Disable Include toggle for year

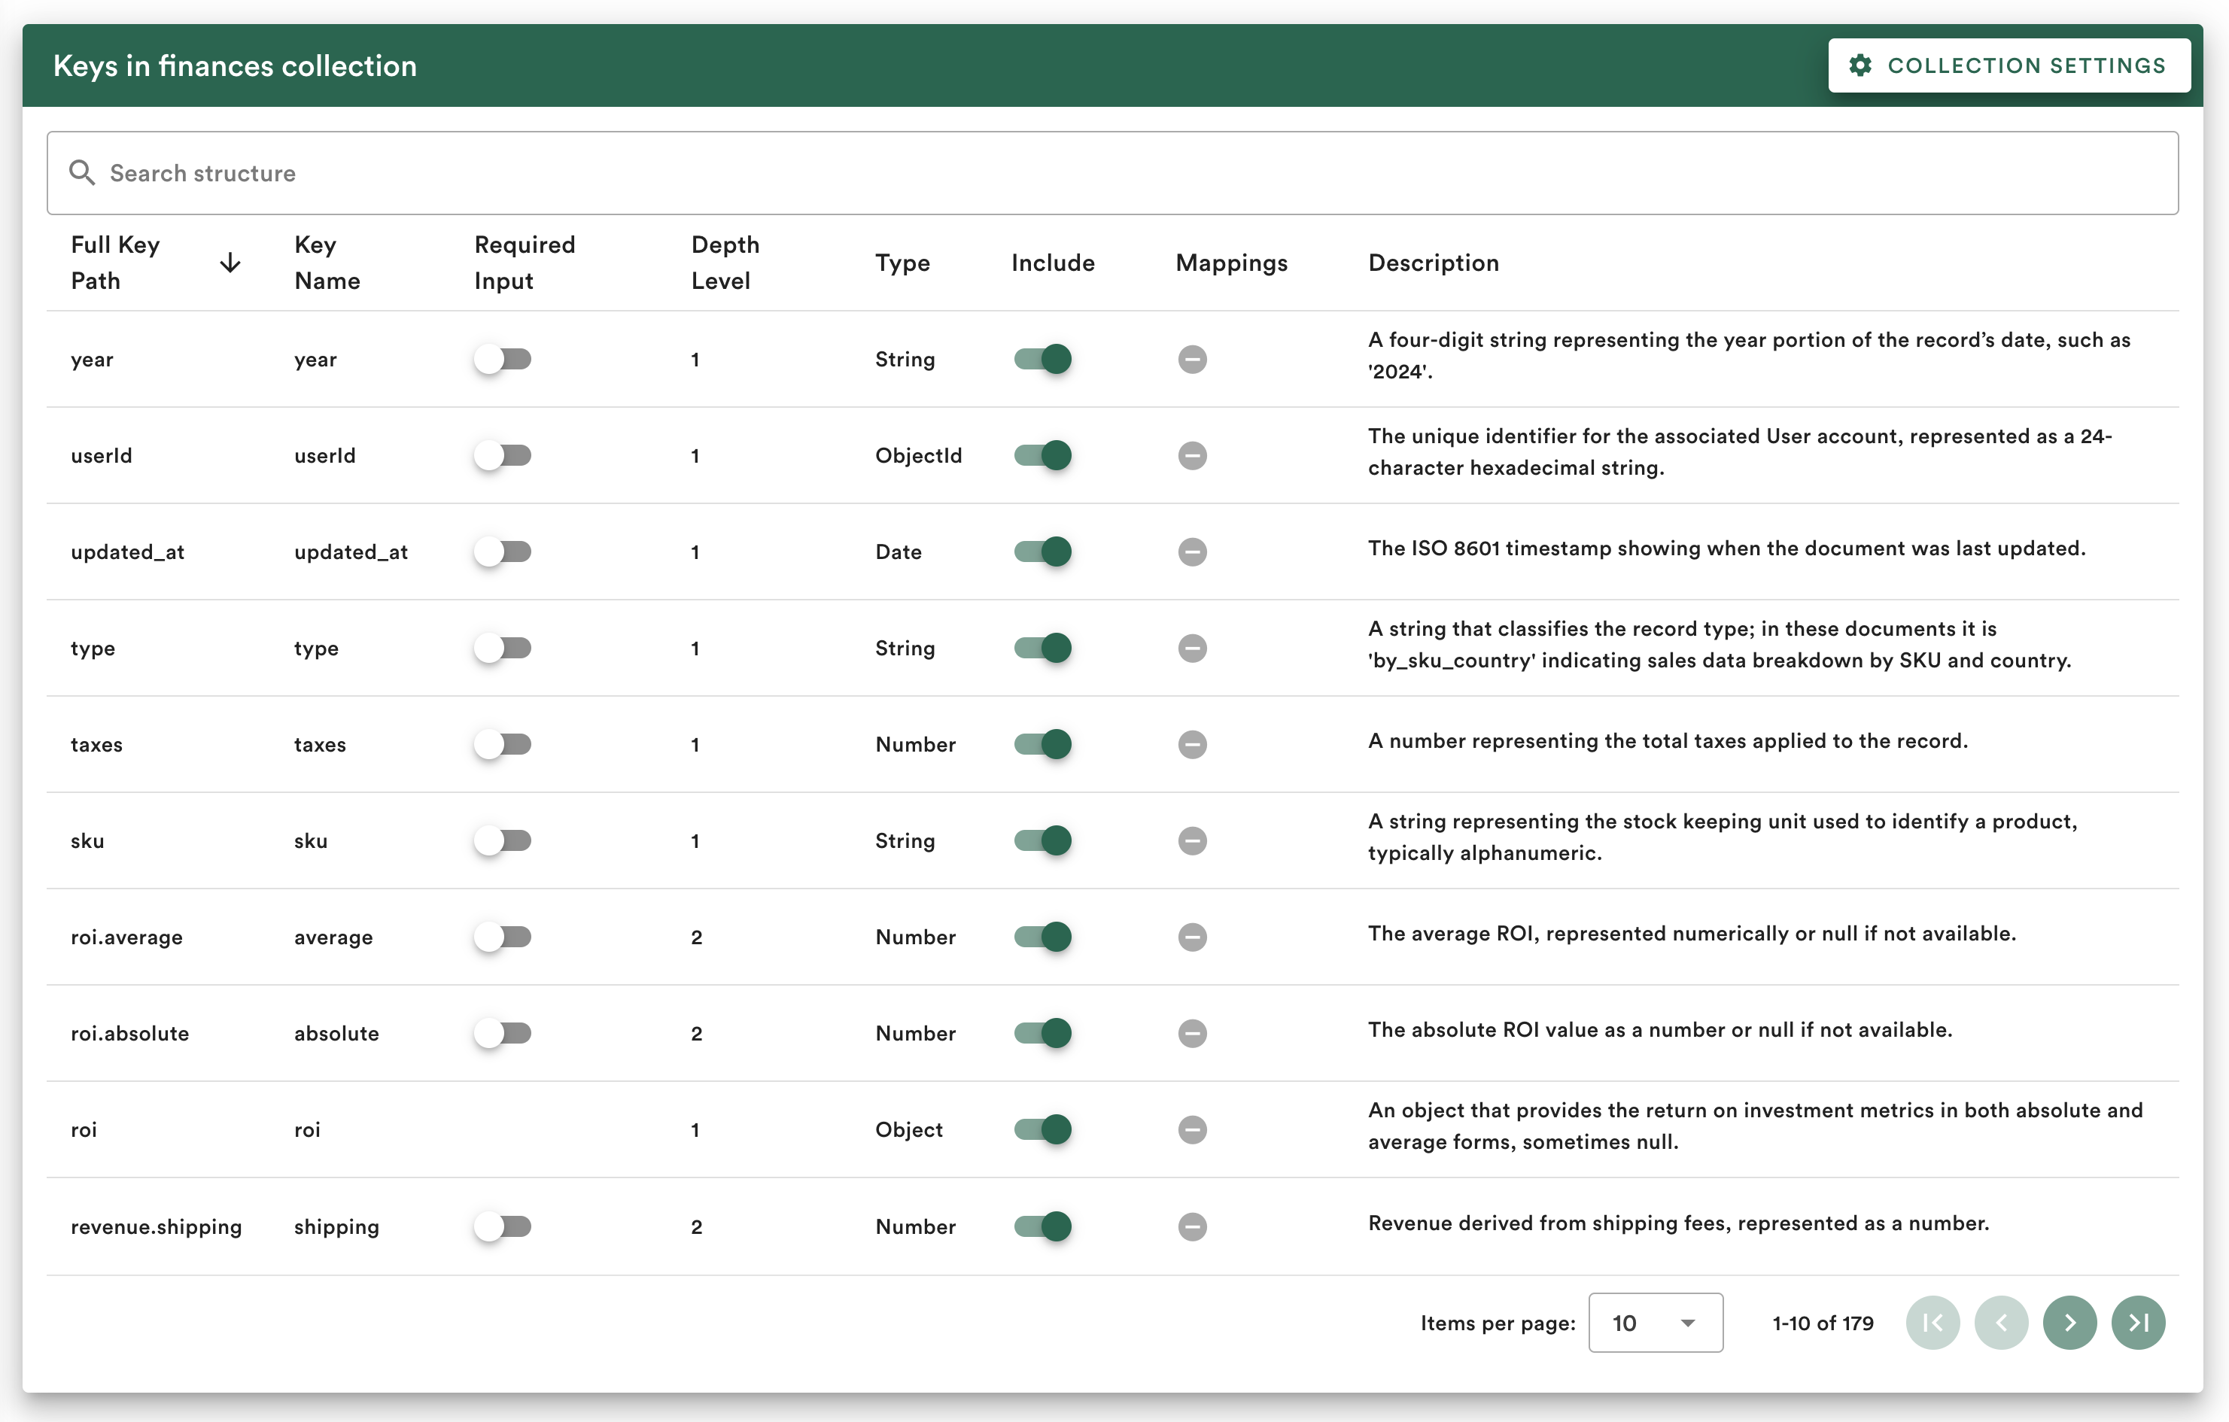[x=1042, y=359]
